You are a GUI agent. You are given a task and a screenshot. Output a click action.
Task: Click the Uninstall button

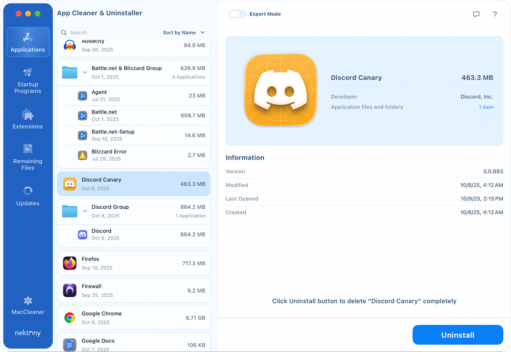(x=457, y=335)
